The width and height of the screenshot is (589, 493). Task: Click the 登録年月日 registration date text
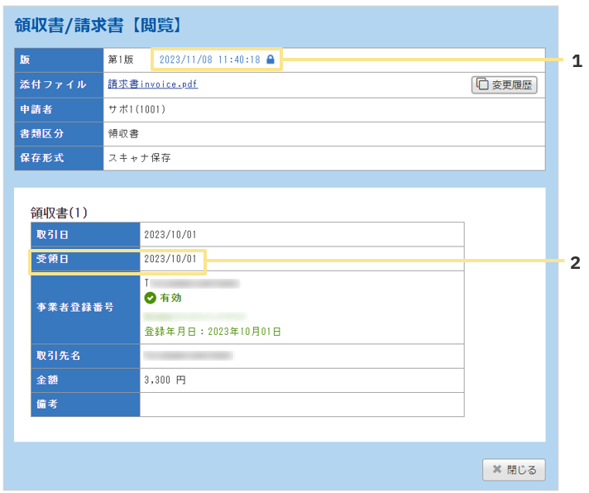(x=213, y=331)
